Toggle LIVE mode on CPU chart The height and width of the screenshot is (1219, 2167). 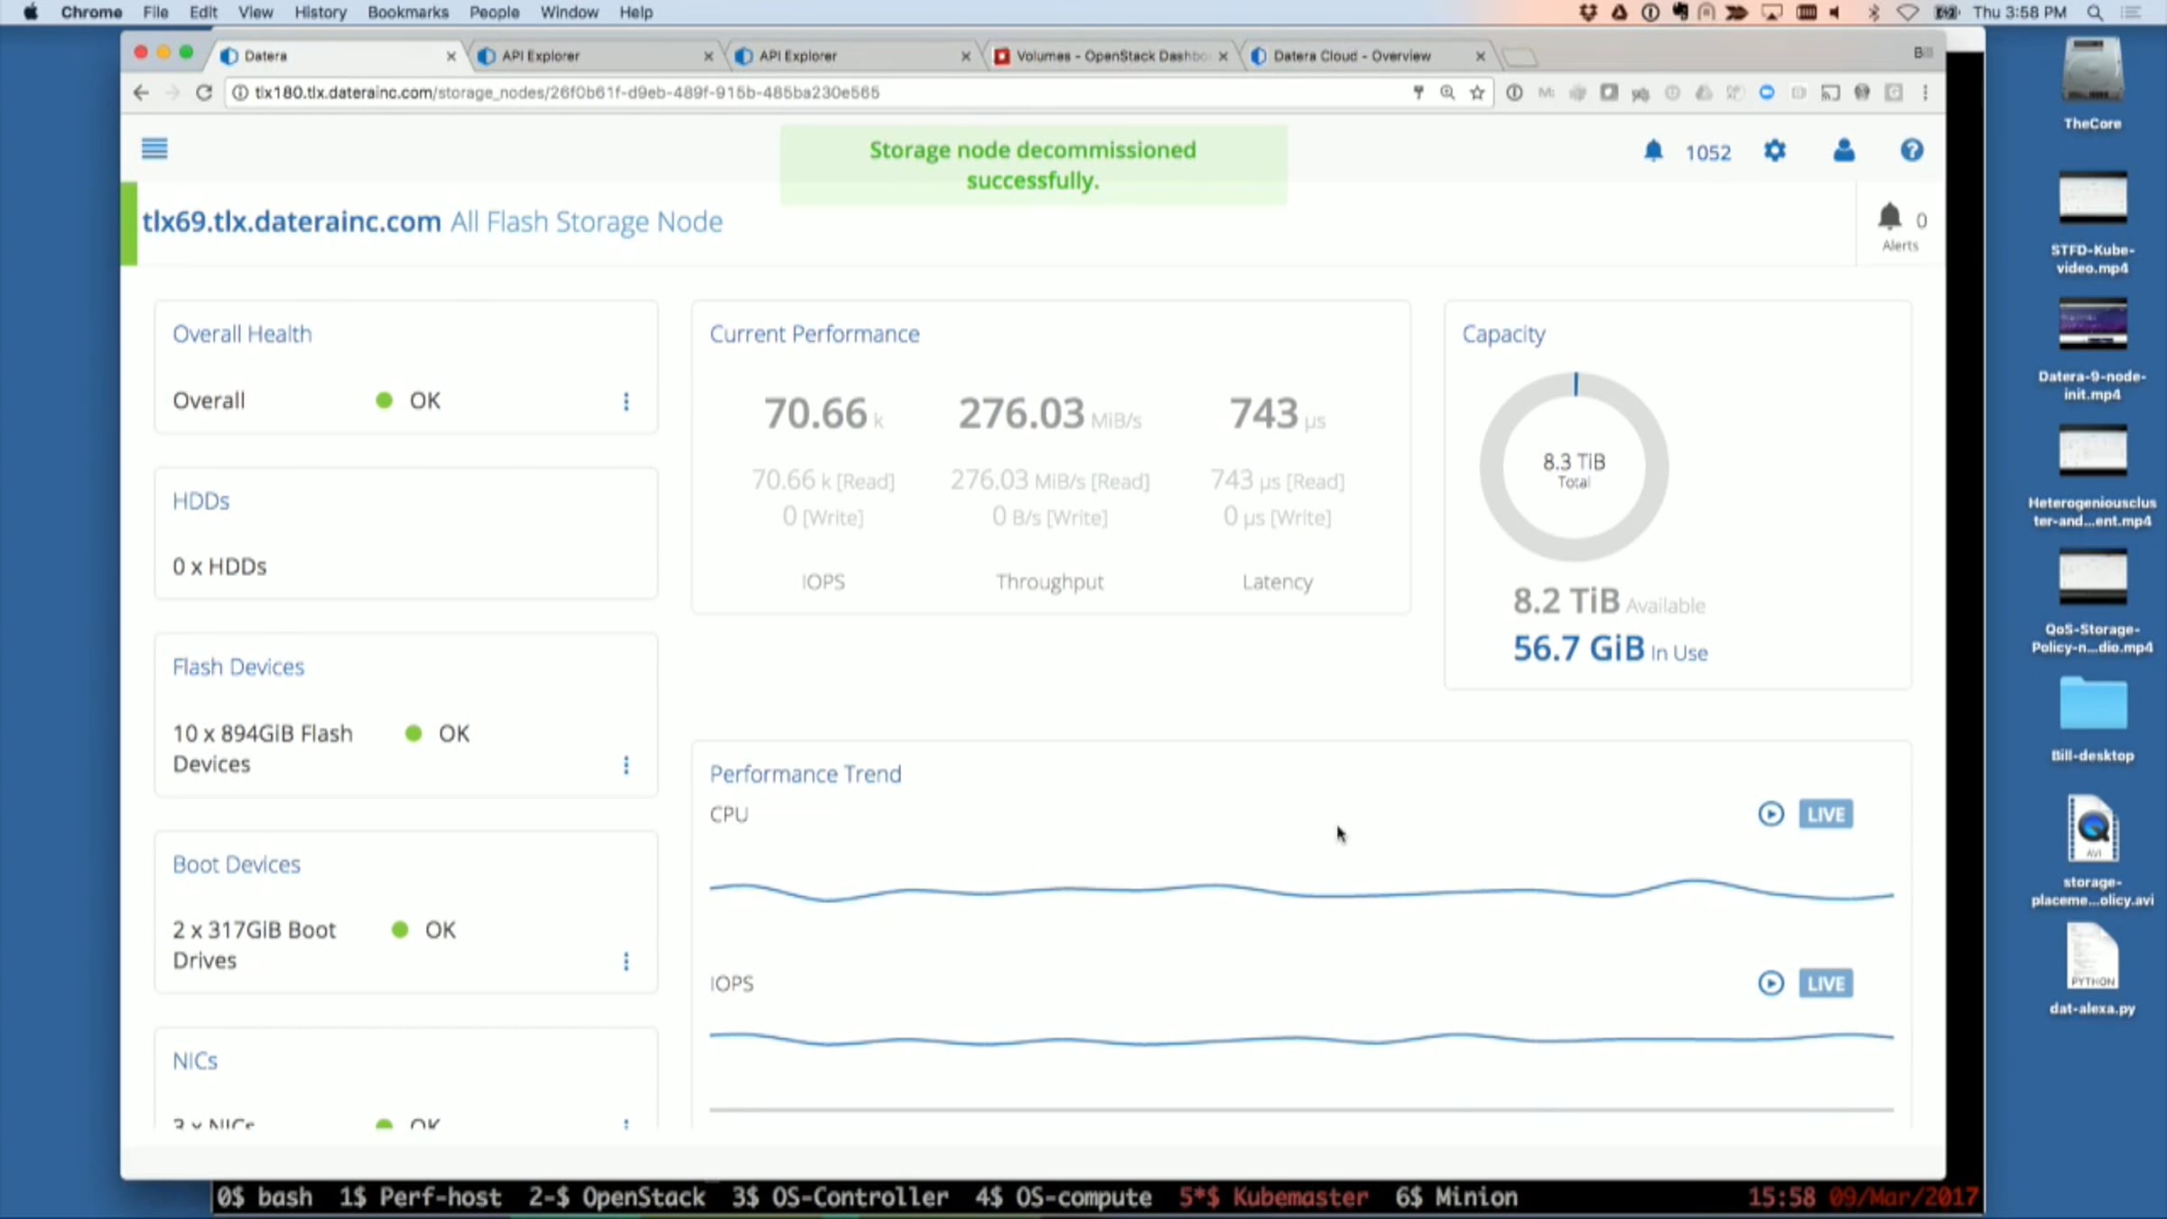click(x=1825, y=814)
